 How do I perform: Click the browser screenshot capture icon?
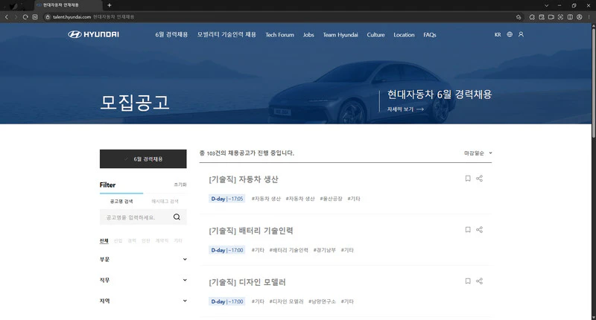point(560,16)
